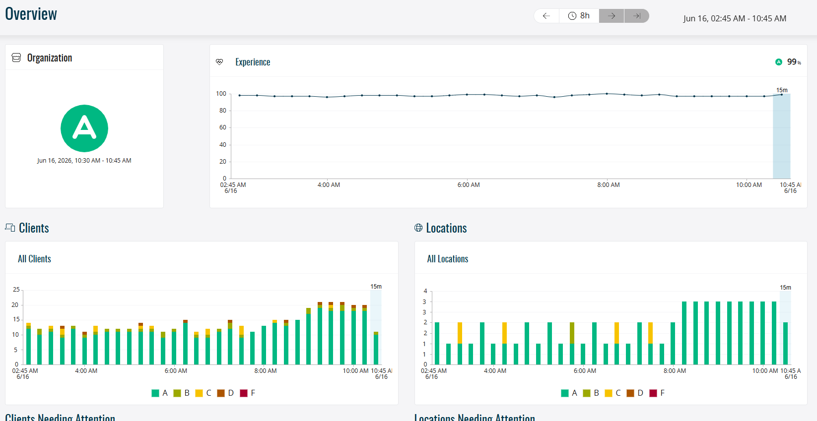Toggle grade A in Clients chart legend
The height and width of the screenshot is (421, 817).
[x=159, y=393]
